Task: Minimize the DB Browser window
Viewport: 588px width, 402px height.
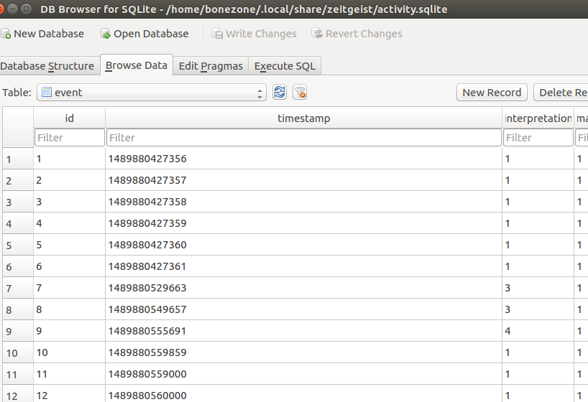Action: [x=12, y=9]
